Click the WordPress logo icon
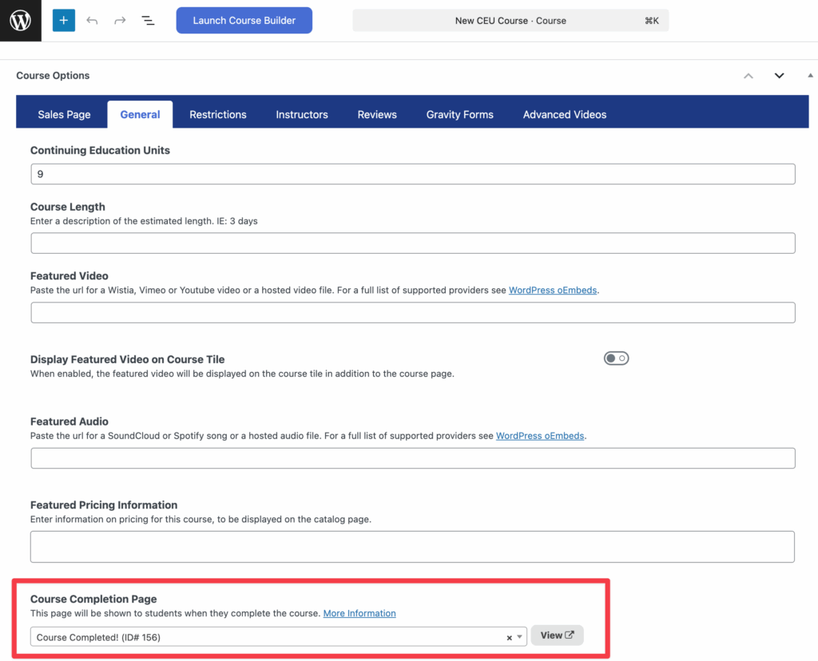The image size is (818, 661). (20, 20)
